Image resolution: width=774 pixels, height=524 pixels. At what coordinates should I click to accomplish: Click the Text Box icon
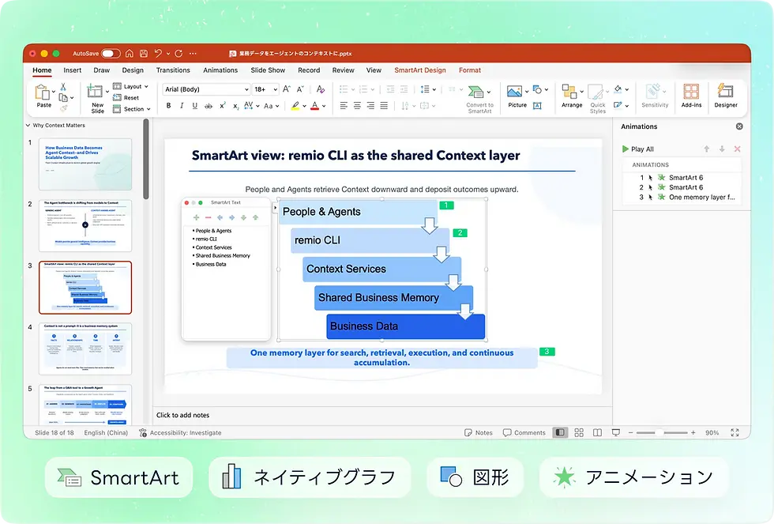coord(538,106)
